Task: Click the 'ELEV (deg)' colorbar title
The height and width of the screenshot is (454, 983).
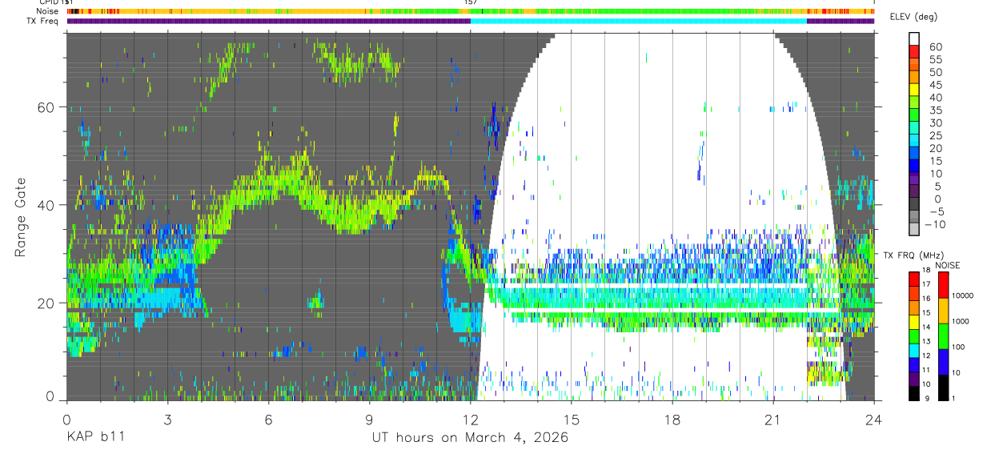Action: point(914,17)
